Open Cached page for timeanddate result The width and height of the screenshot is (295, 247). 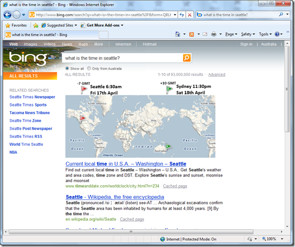pyautogui.click(x=175, y=186)
